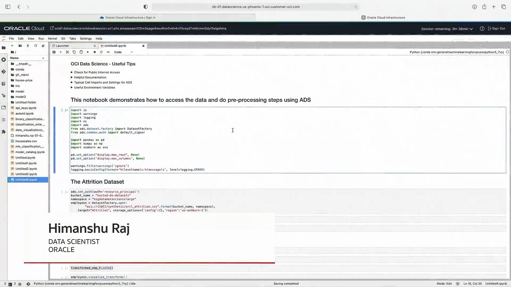This screenshot has width=511, height=287.
Task: Interrupt the kernel with the stop icon
Action: point(95,52)
